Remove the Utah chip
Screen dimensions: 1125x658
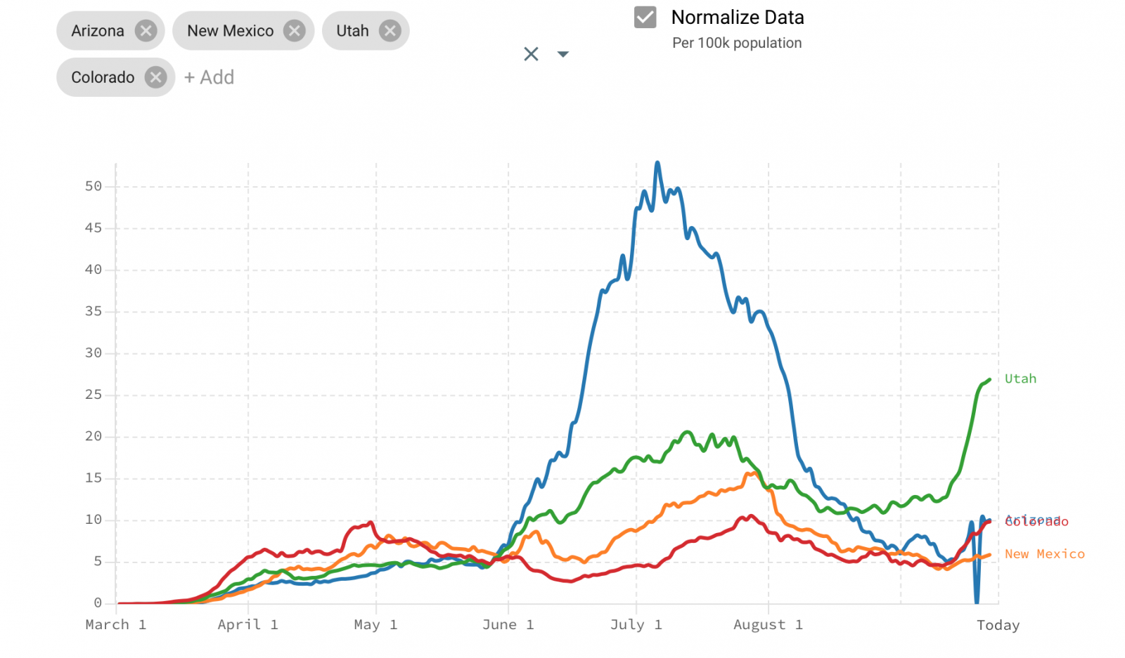tap(390, 31)
